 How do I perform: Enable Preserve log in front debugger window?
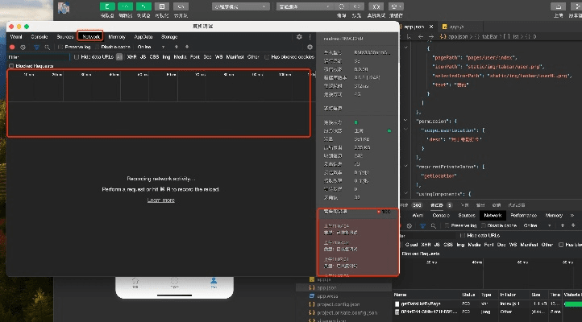[63, 47]
